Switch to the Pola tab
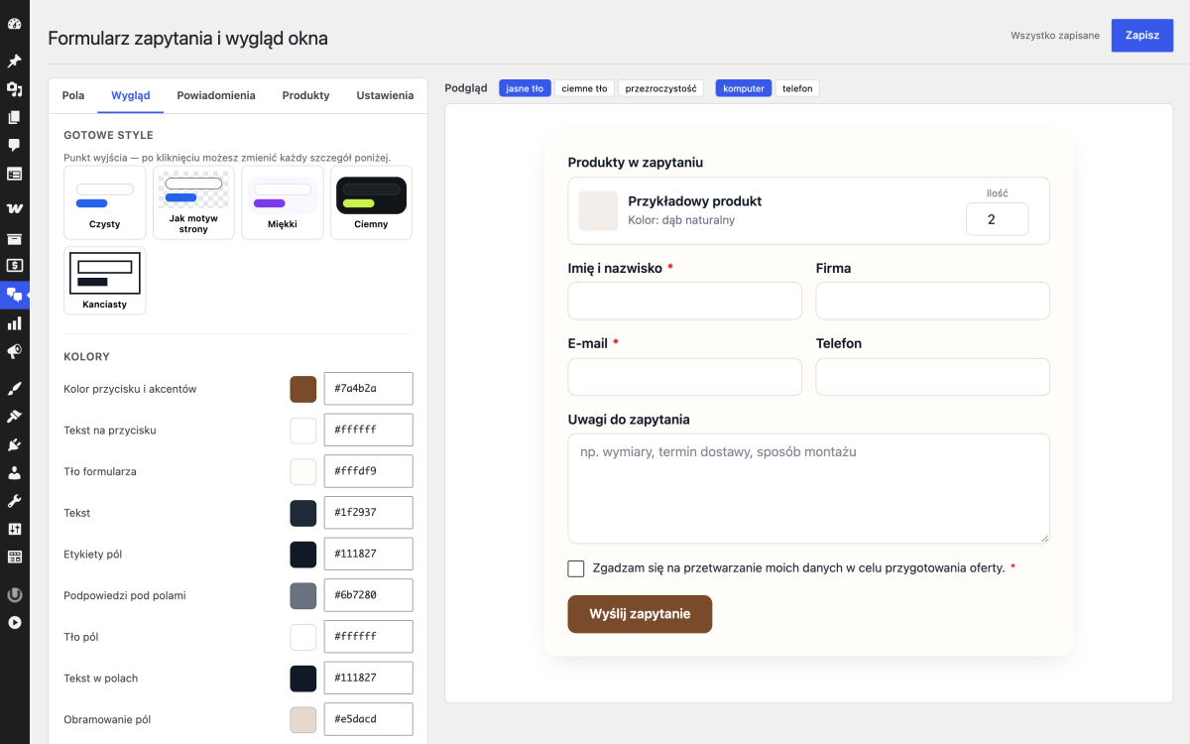The image size is (1190, 744). coord(73,95)
